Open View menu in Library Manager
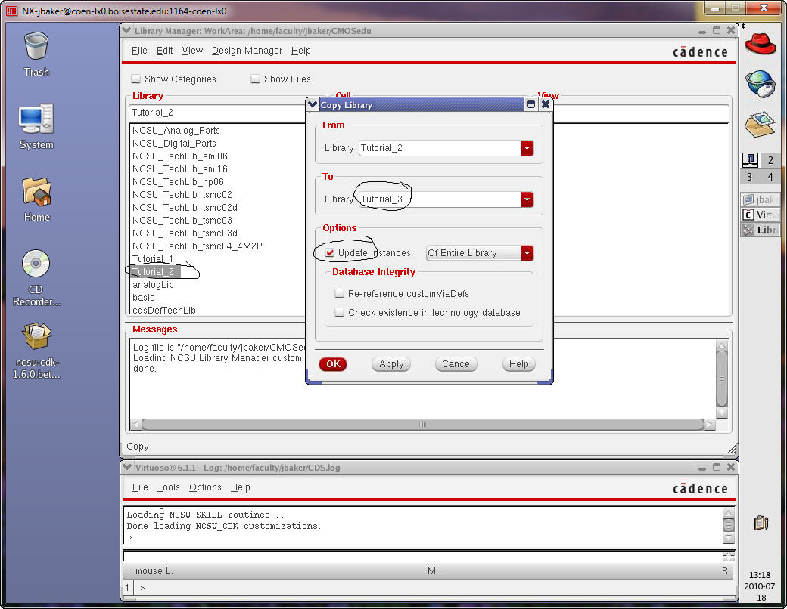 pyautogui.click(x=192, y=50)
